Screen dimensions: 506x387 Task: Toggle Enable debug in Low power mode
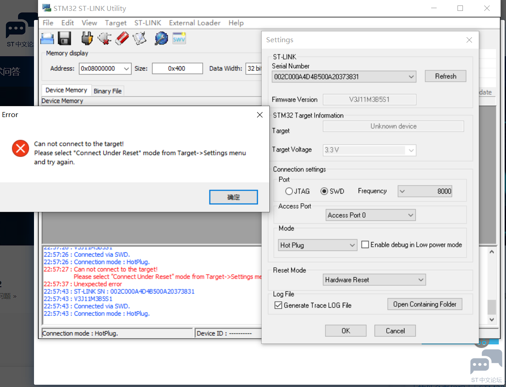[365, 245]
